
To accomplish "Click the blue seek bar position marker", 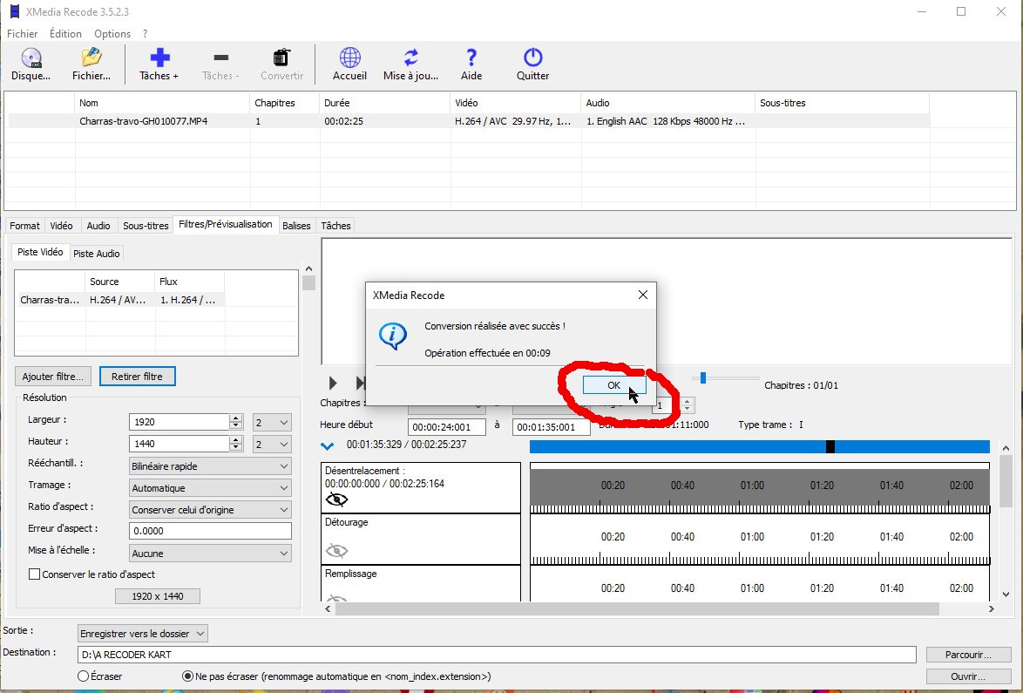I will [830, 446].
